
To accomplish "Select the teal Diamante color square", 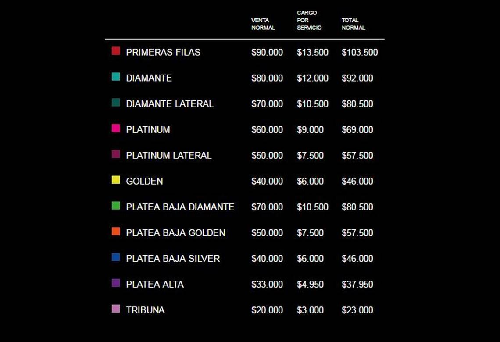I will coord(116,76).
